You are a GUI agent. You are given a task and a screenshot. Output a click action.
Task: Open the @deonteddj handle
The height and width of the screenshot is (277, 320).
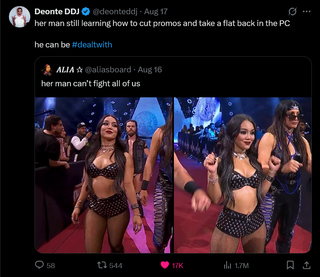(x=115, y=12)
